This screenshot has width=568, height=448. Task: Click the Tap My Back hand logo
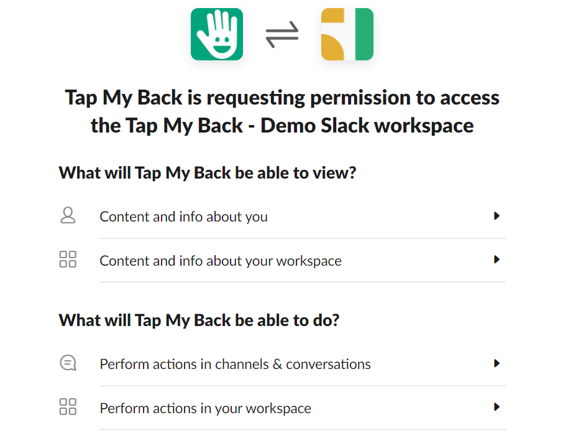[x=217, y=34]
